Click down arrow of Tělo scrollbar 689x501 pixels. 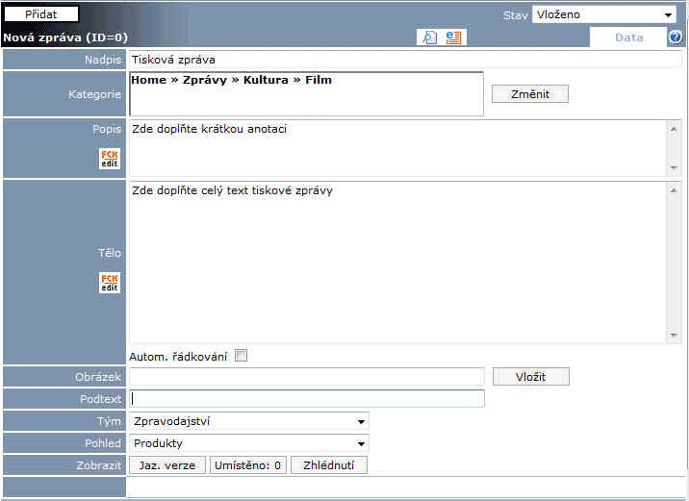click(x=674, y=336)
